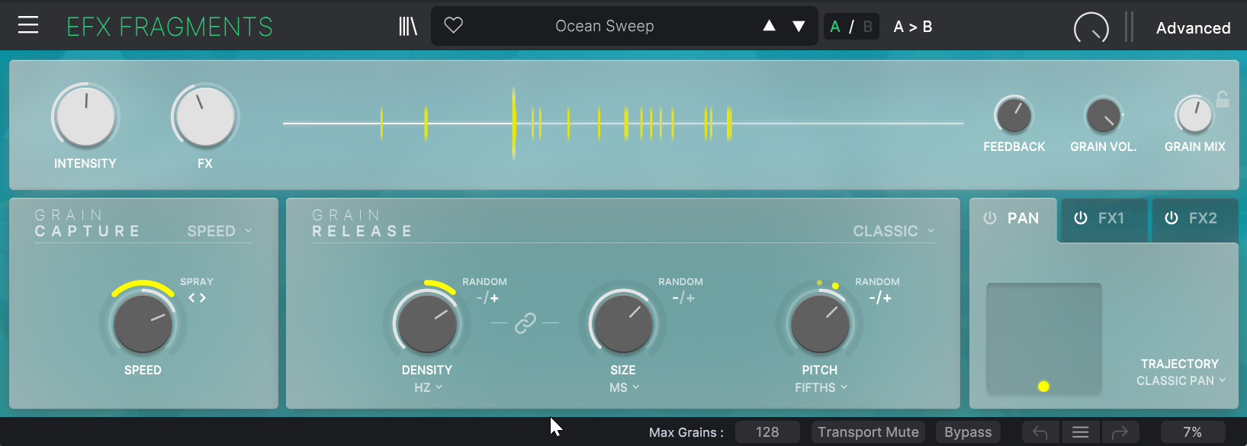Image resolution: width=1247 pixels, height=446 pixels.
Task: Click the Bypass button
Action: click(x=968, y=432)
